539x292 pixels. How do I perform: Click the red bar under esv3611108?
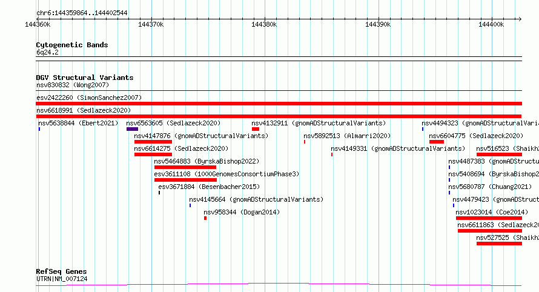186,180
